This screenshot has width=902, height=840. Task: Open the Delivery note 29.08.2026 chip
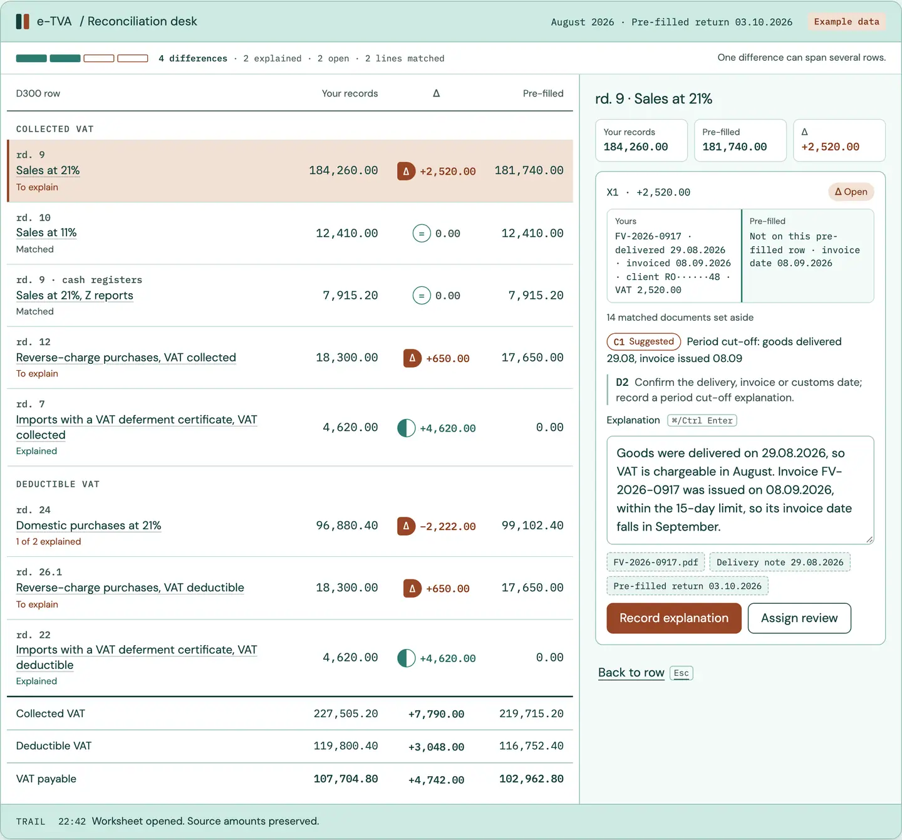[x=780, y=562]
